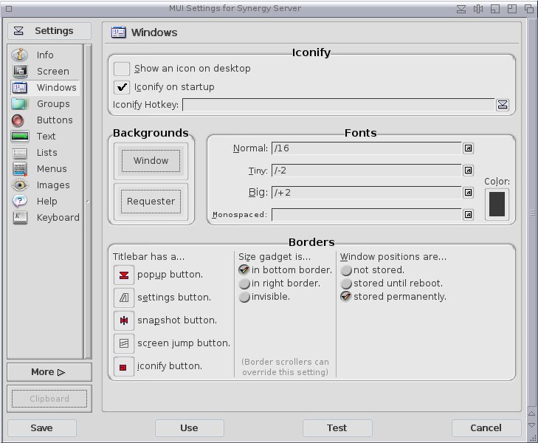The width and height of the screenshot is (538, 443).
Task: Open the Help settings page
Action: pyautogui.click(x=46, y=202)
